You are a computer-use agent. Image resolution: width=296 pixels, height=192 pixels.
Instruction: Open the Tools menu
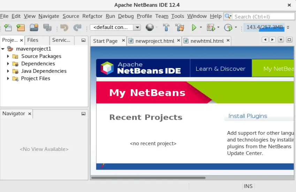point(178,16)
